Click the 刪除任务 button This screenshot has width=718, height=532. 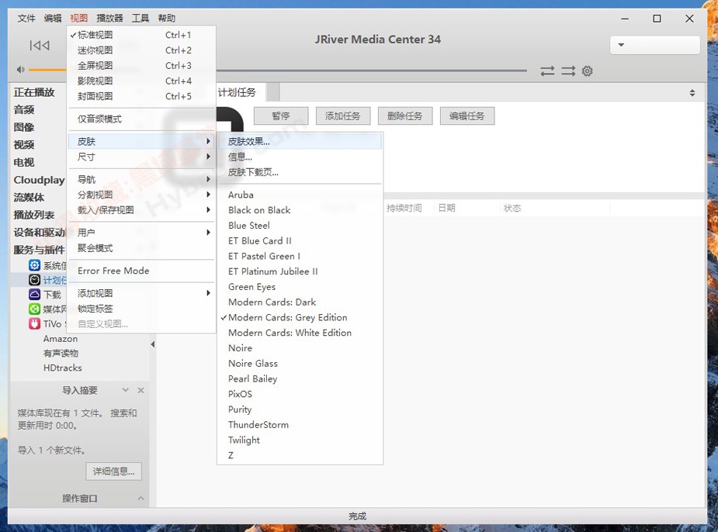tap(404, 116)
